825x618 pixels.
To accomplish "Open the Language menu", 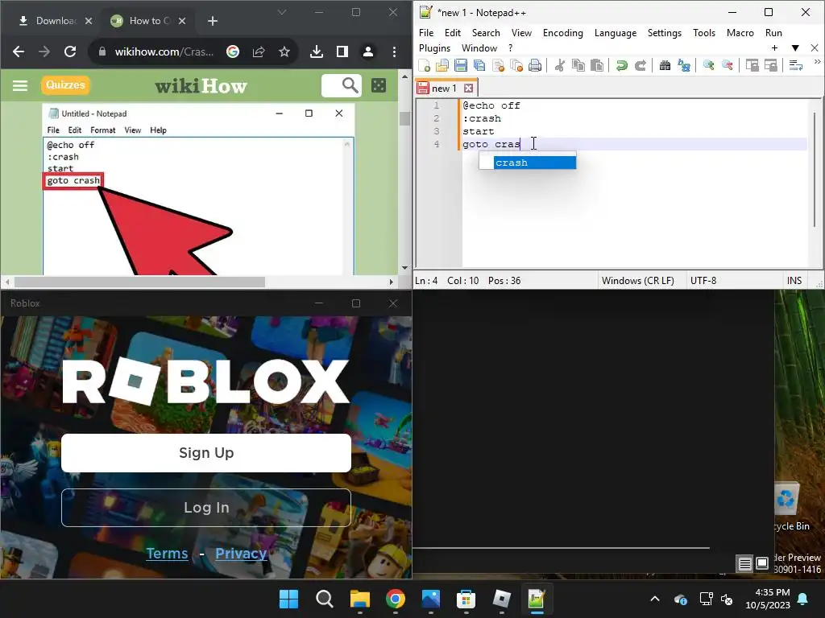I will pos(615,32).
